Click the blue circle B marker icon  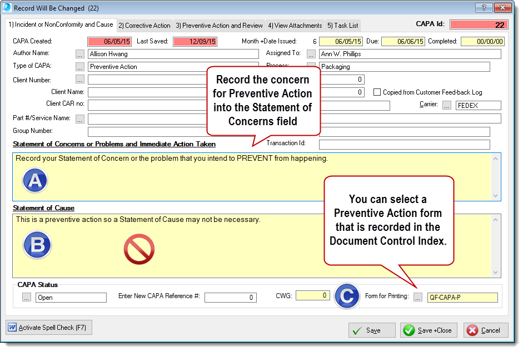click(36, 245)
